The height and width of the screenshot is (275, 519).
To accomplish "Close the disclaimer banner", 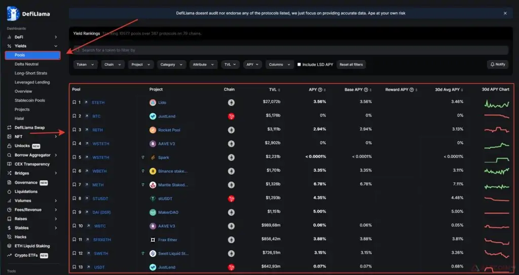I will [505, 13].
